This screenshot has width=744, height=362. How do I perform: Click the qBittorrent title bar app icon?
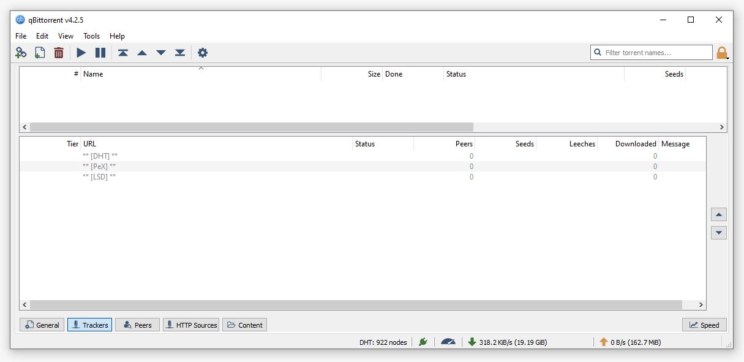20,20
